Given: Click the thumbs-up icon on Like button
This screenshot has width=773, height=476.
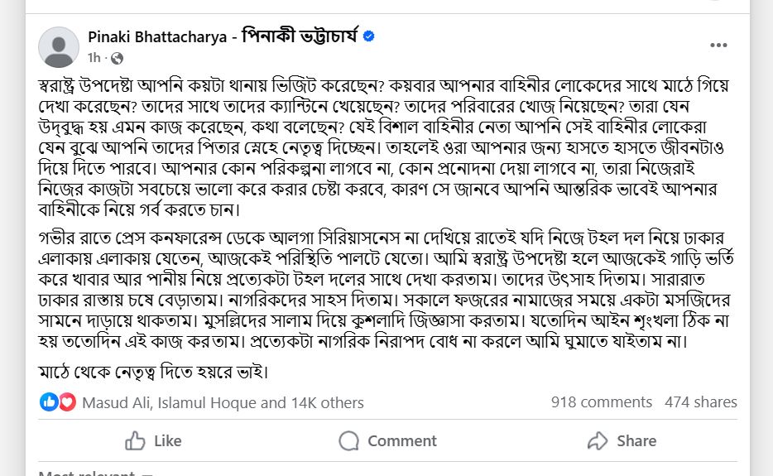Looking at the screenshot, I should [135, 440].
